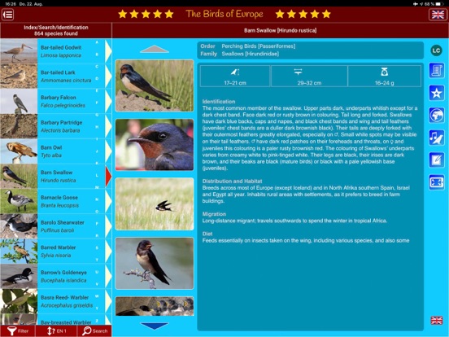Screen dimensions: 449x337
Task: Click the sort order EN 1 button
Action: click(x=56, y=331)
